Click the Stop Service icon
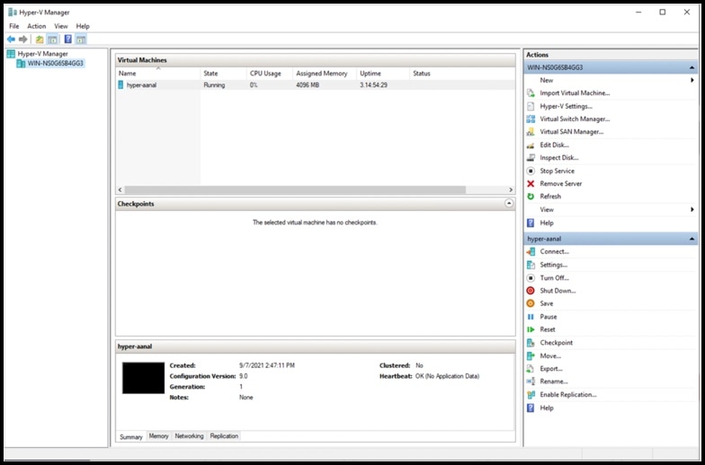The height and width of the screenshot is (465, 705). click(531, 171)
